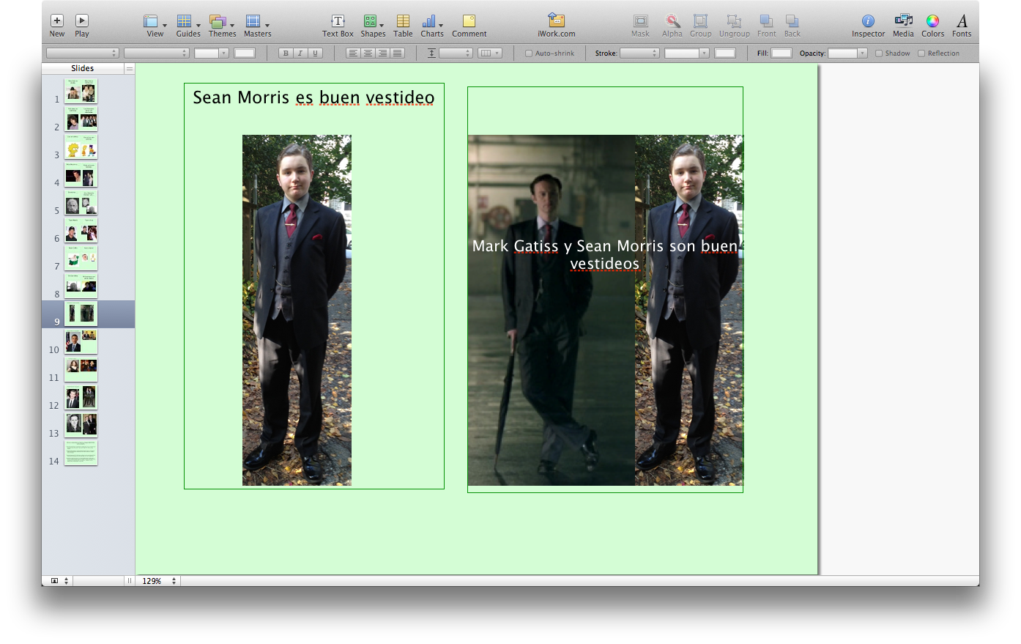This screenshot has height=644, width=1021.
Task: Open the Inspector panel
Action: point(868,21)
